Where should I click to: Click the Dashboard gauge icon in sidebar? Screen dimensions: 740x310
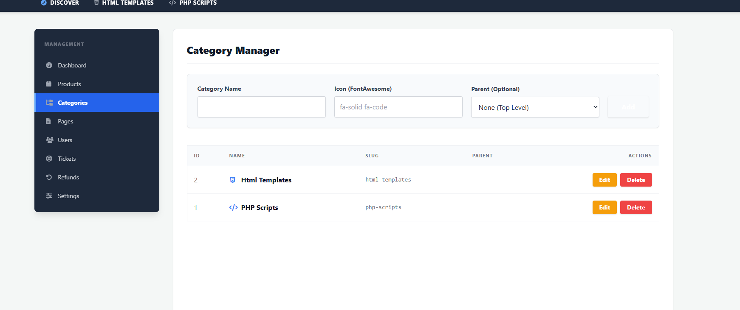coord(49,65)
